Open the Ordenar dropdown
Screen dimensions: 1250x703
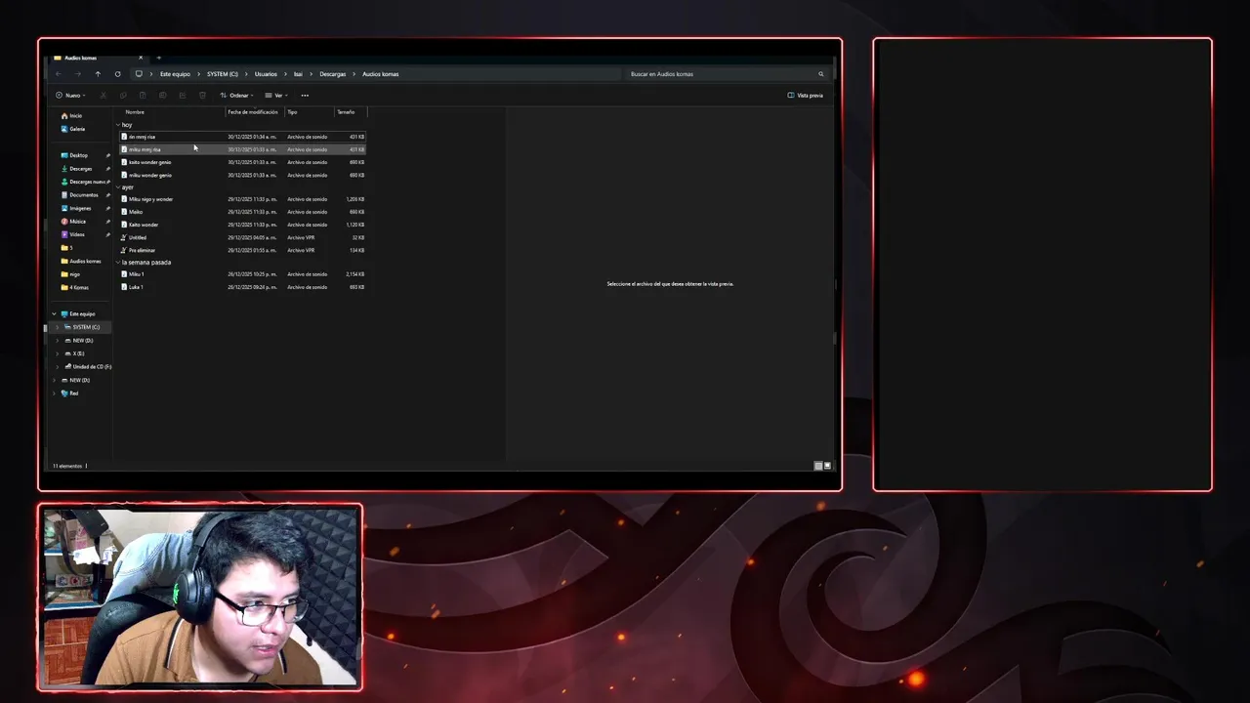coord(236,96)
